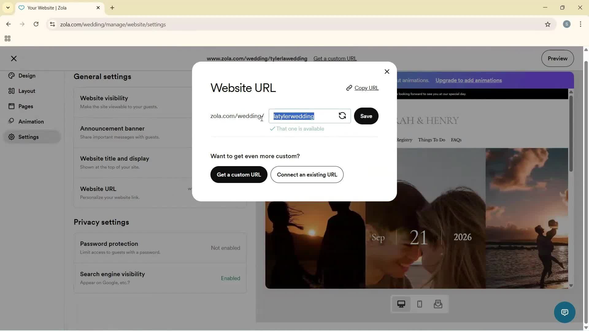Switch to mobile preview with phone icon
Screen dimensions: 589x331
(420, 304)
